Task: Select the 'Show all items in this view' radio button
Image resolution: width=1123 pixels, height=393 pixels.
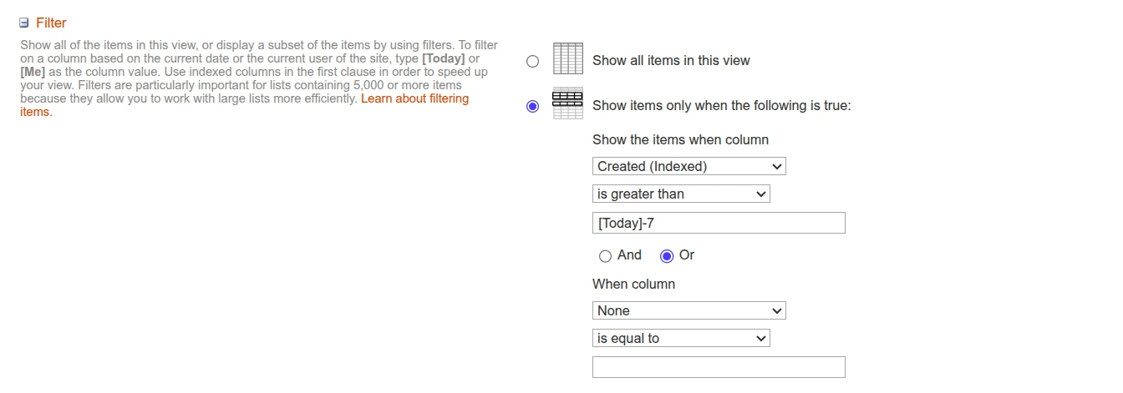Action: [532, 61]
